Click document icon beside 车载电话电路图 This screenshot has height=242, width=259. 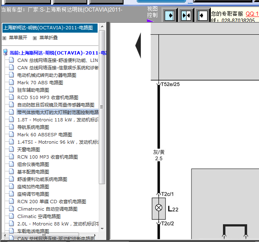[x=12, y=231]
